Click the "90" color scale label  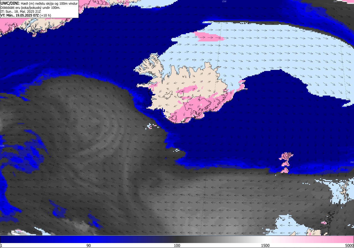(x=88, y=246)
